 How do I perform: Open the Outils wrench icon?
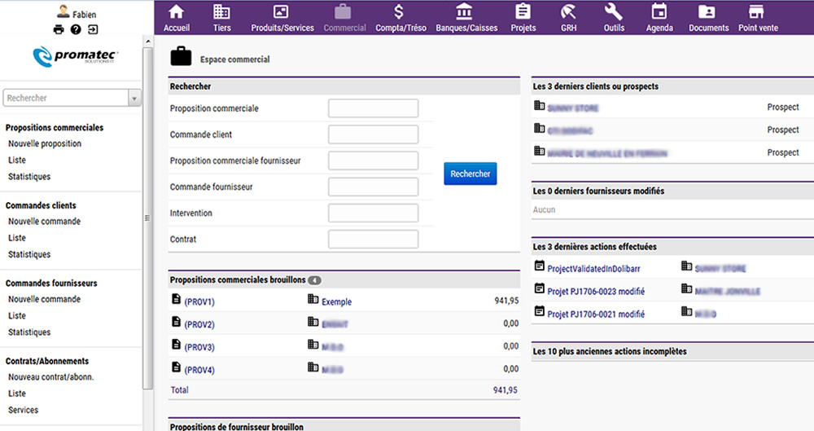click(613, 11)
